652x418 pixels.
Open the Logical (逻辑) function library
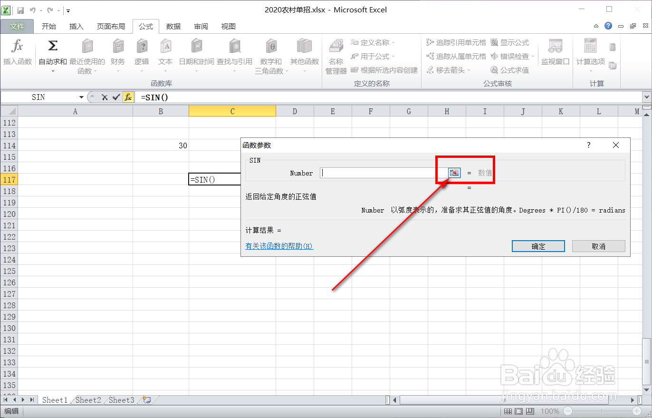[142, 56]
